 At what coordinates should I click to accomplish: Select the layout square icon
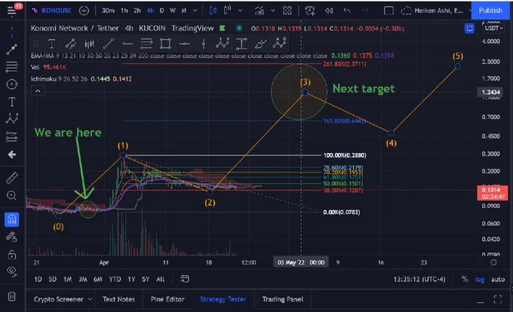pos(389,11)
